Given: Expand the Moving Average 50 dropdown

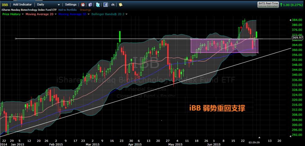Looking at the screenshot, I should (x=89, y=14).
